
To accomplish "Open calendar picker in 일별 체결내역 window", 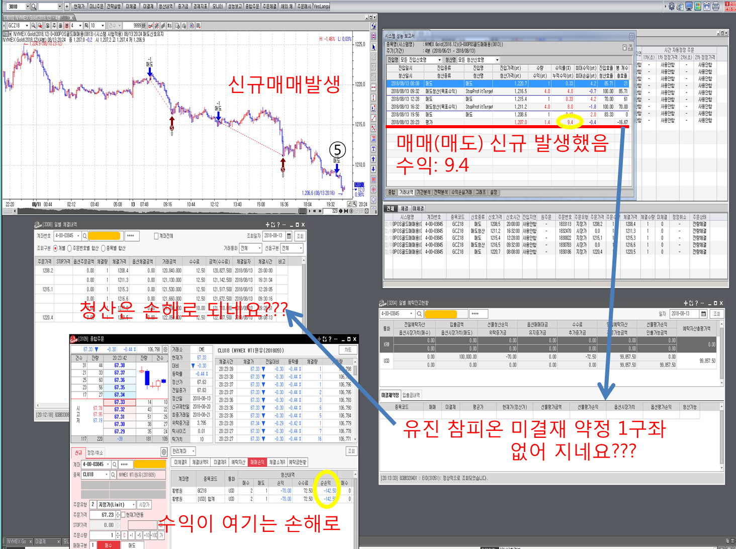I will point(289,236).
